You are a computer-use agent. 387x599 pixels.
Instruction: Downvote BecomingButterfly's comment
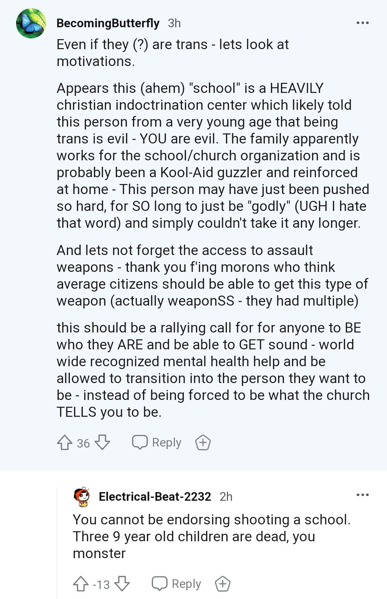tap(102, 443)
